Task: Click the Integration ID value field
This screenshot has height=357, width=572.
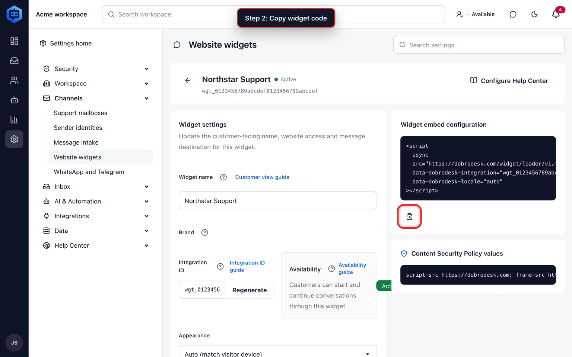Action: click(202, 290)
